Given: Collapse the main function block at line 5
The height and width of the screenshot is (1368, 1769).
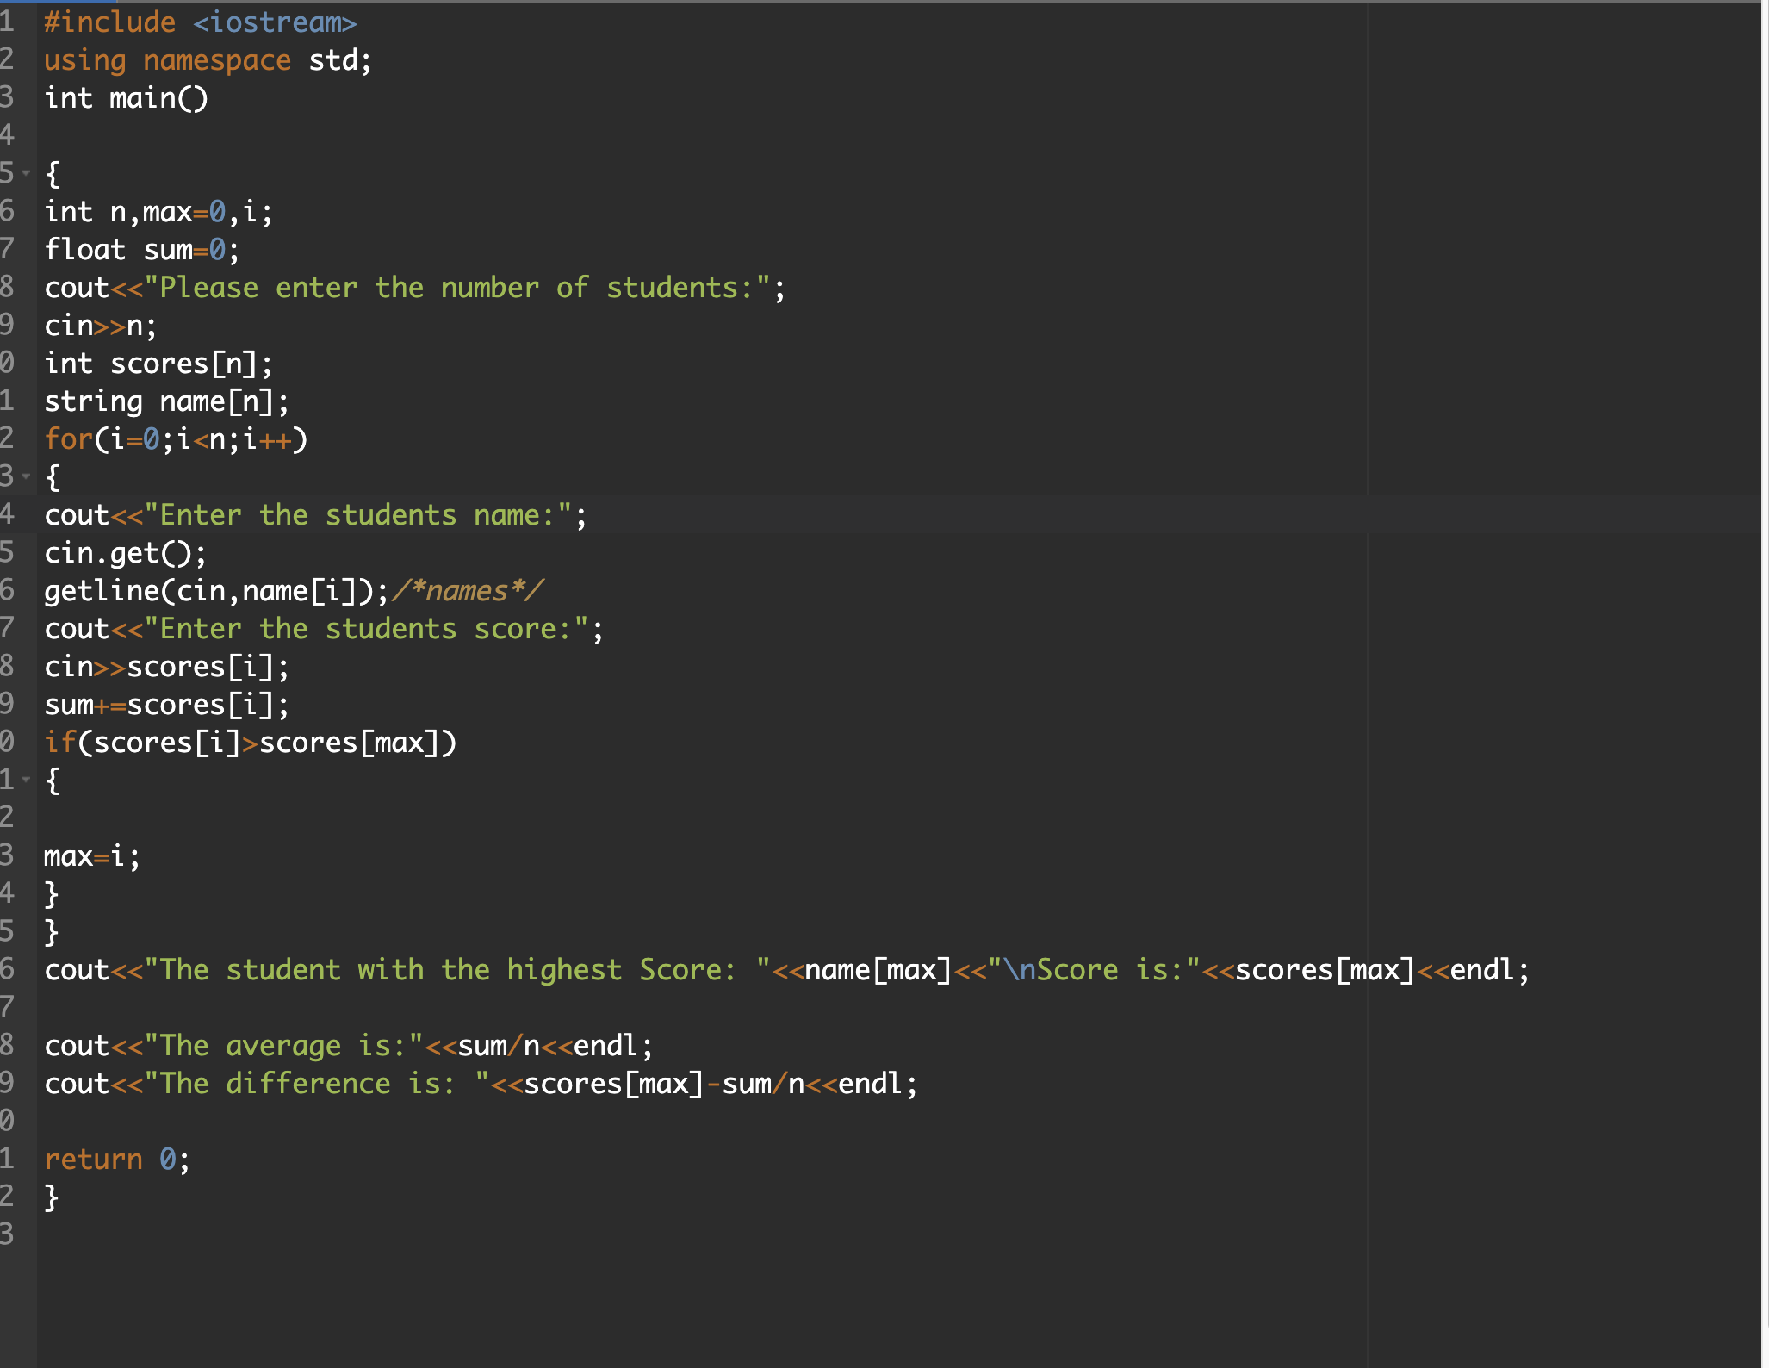Looking at the screenshot, I should 24,174.
